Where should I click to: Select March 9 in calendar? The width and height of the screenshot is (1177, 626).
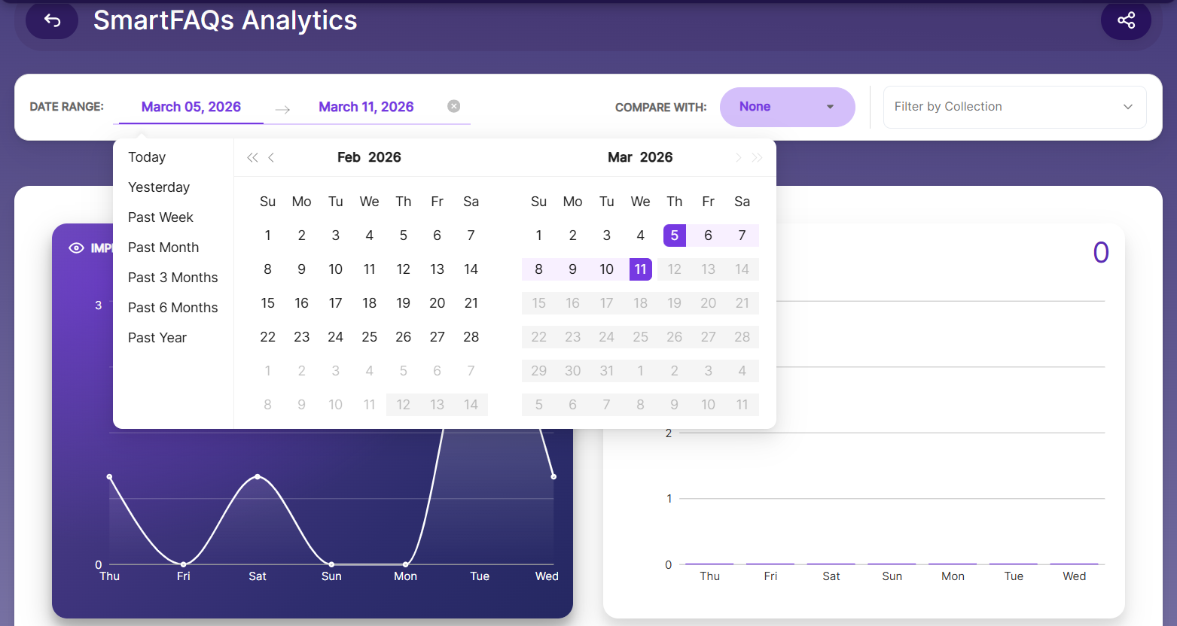click(572, 269)
